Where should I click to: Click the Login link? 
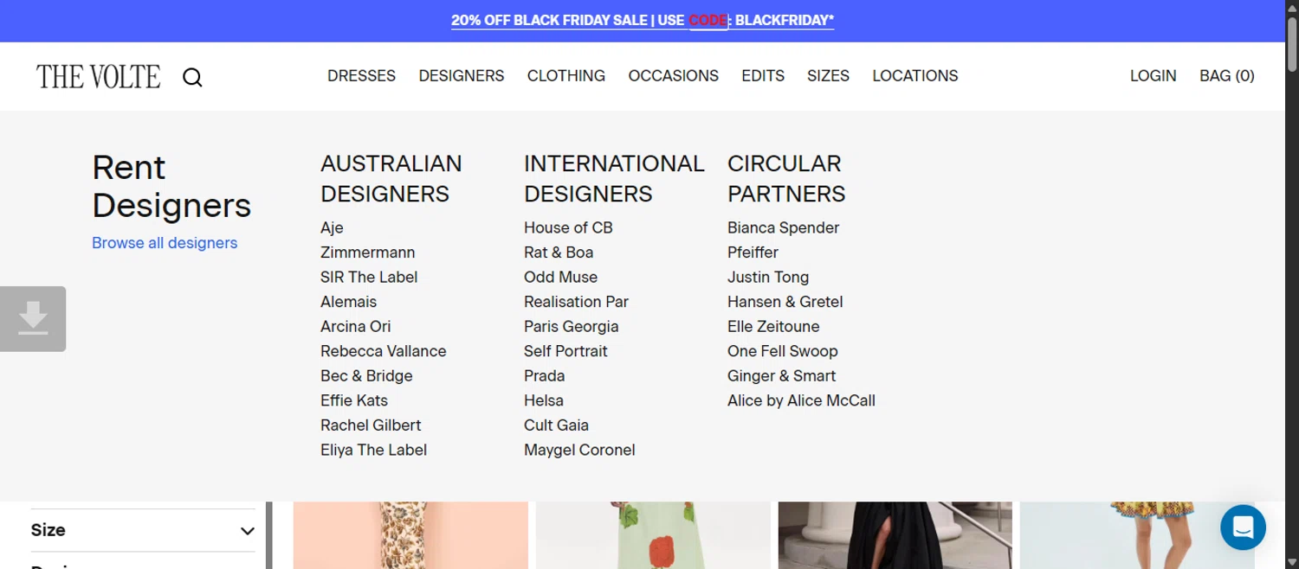tap(1153, 76)
